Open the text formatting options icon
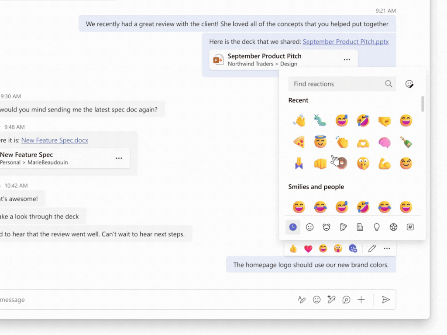Viewport: 447px width, 335px height. (302, 300)
